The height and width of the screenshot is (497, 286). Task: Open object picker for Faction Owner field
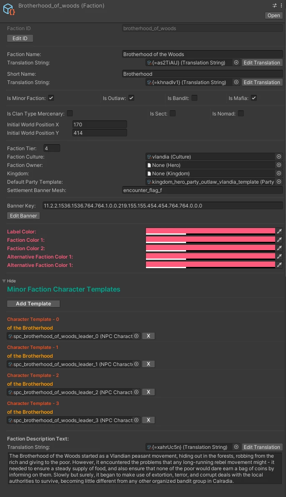click(279, 165)
